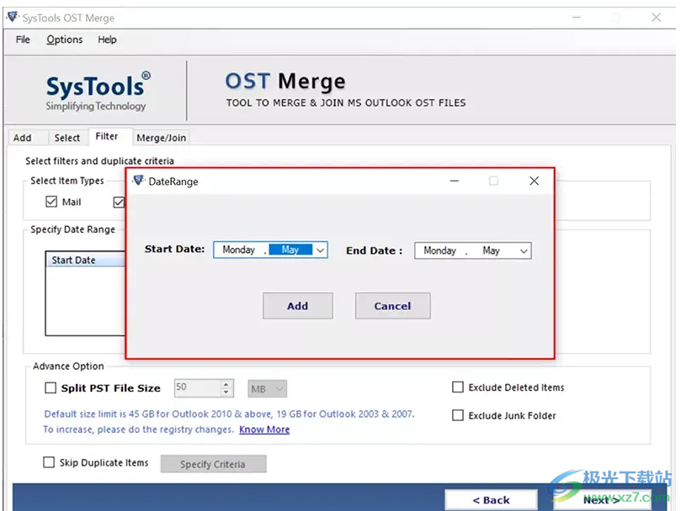Click the SysTools OST Merge title bar icon

point(12,18)
